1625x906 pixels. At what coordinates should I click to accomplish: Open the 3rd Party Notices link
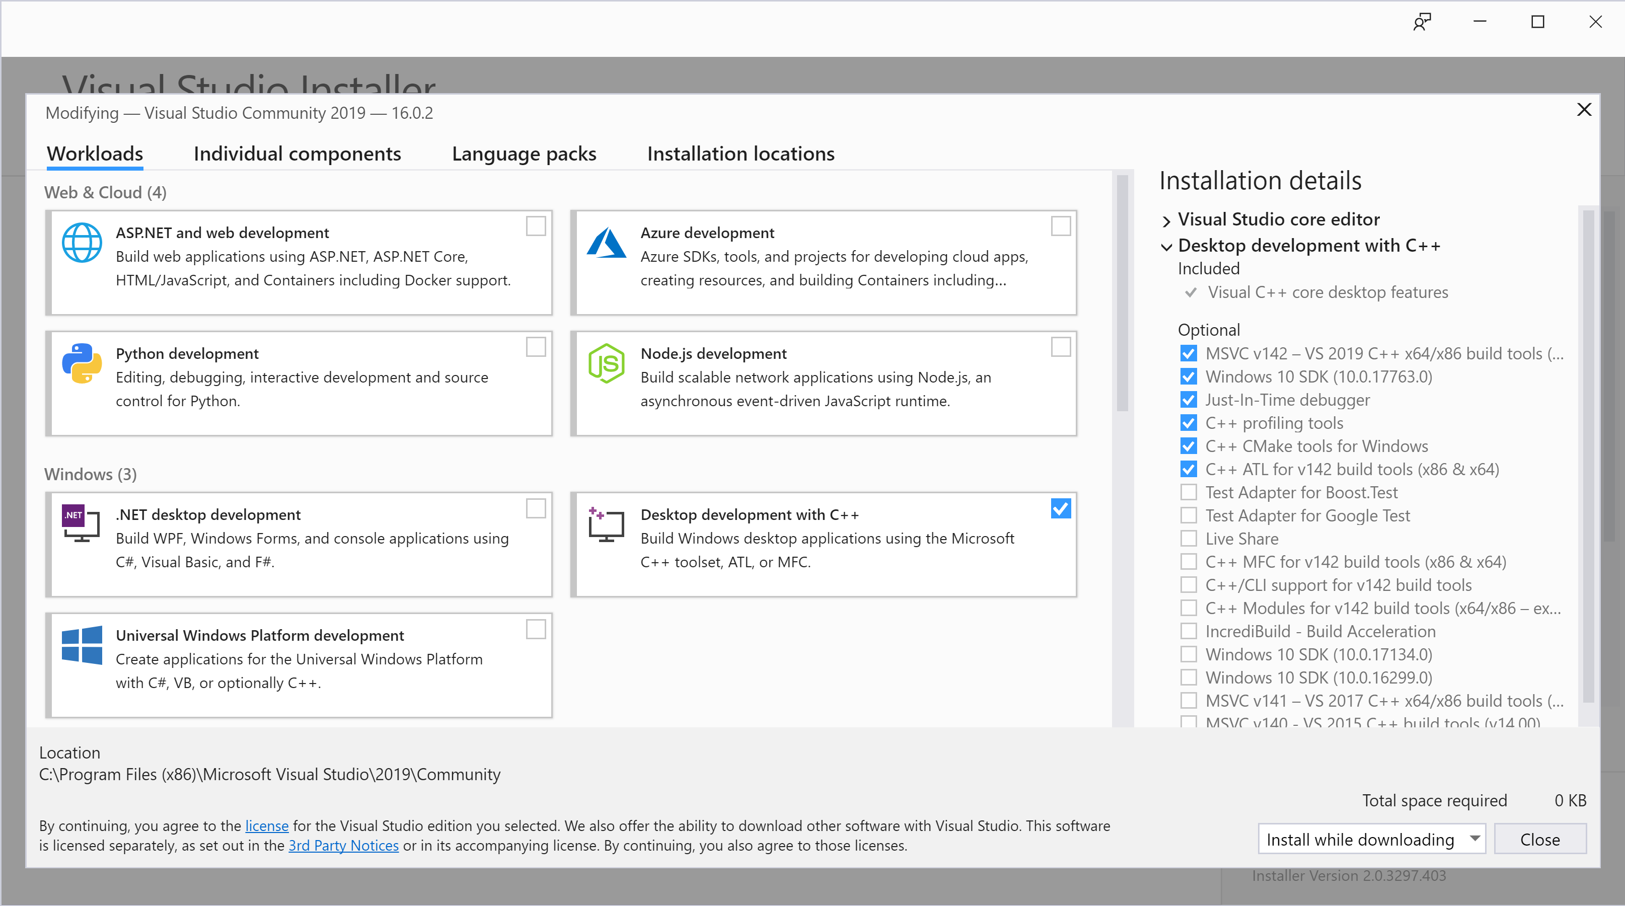[344, 846]
